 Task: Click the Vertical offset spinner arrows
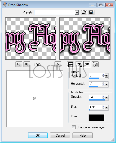point(103,75)
